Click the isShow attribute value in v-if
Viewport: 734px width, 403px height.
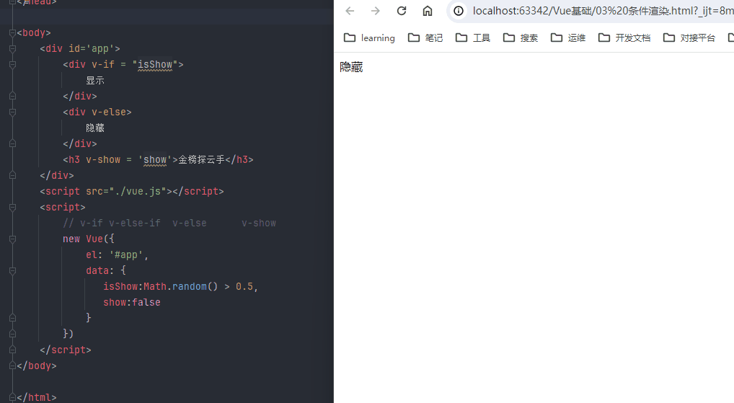point(155,65)
